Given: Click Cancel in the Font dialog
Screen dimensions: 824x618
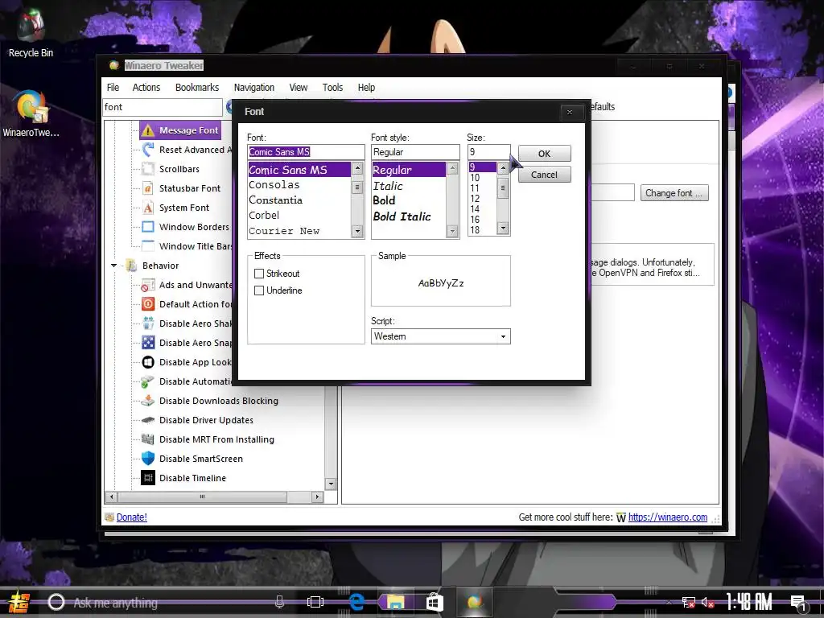Looking at the screenshot, I should click(545, 175).
